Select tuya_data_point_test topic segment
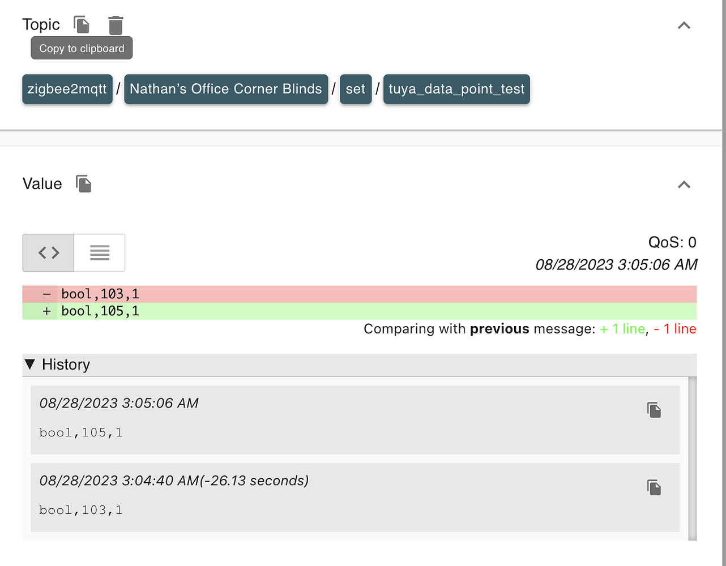The image size is (726, 566). click(456, 89)
